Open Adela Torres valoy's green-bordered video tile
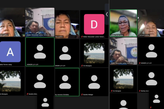Viewport: 164px width, 109px height. 123,23
